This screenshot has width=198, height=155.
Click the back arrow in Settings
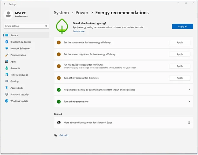pyautogui.click(x=5, y=4)
